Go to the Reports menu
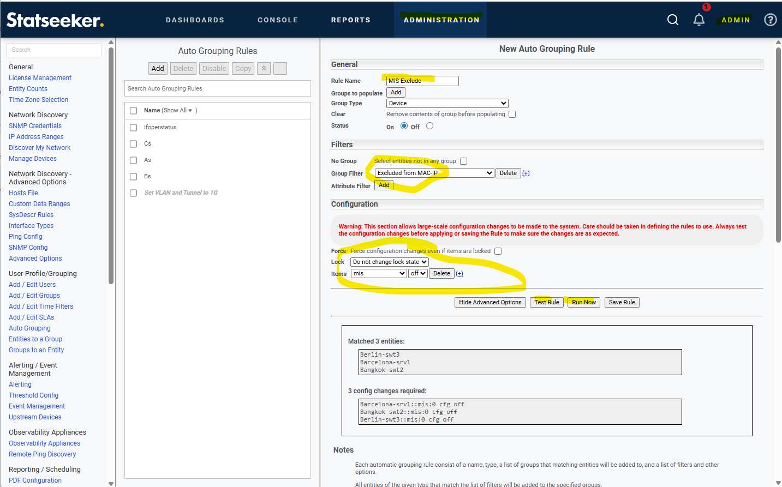The width and height of the screenshot is (782, 487). (x=350, y=20)
